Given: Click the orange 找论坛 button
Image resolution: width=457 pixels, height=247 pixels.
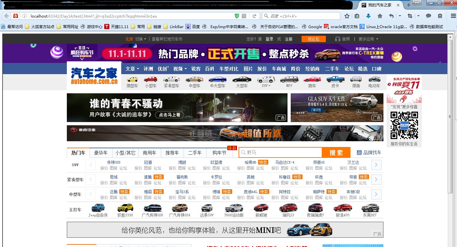Looking at the screenshot, I should point(313,39).
